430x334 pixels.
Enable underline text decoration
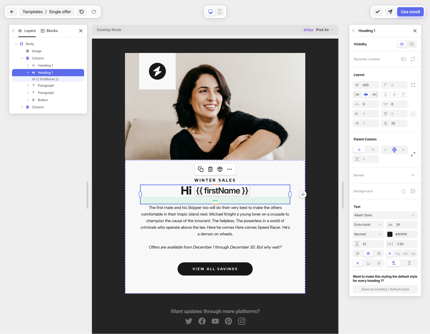(x=368, y=263)
